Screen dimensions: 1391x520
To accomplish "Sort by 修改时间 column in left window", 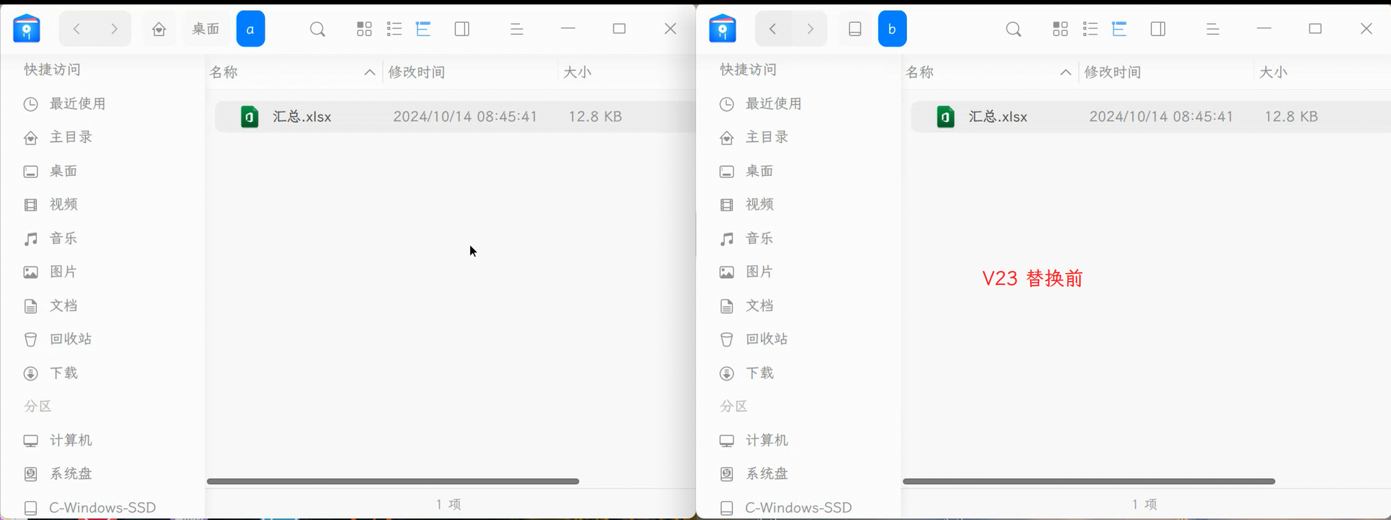I will point(470,72).
